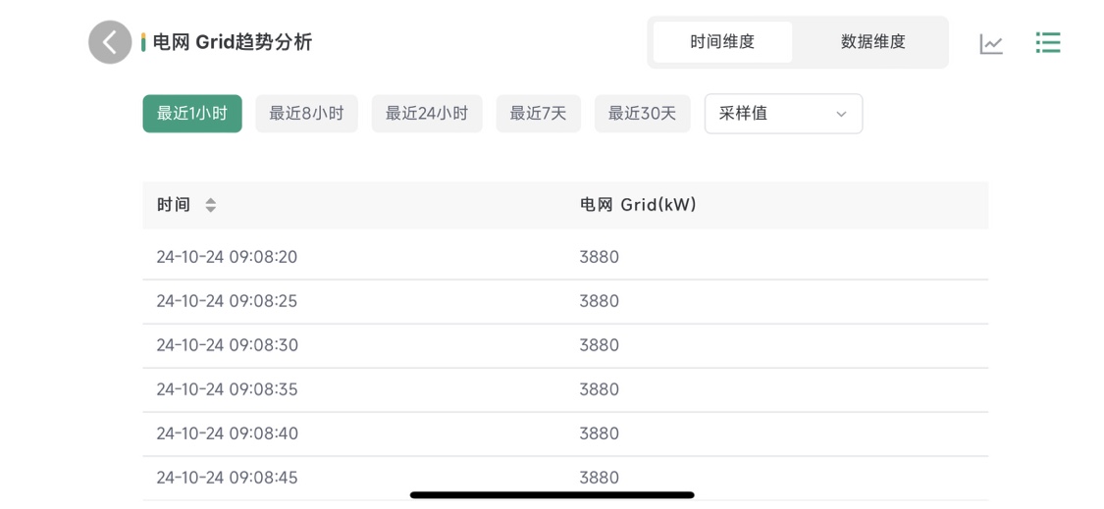1104x509 pixels.
Task: Switch to list table view
Action: (1047, 42)
